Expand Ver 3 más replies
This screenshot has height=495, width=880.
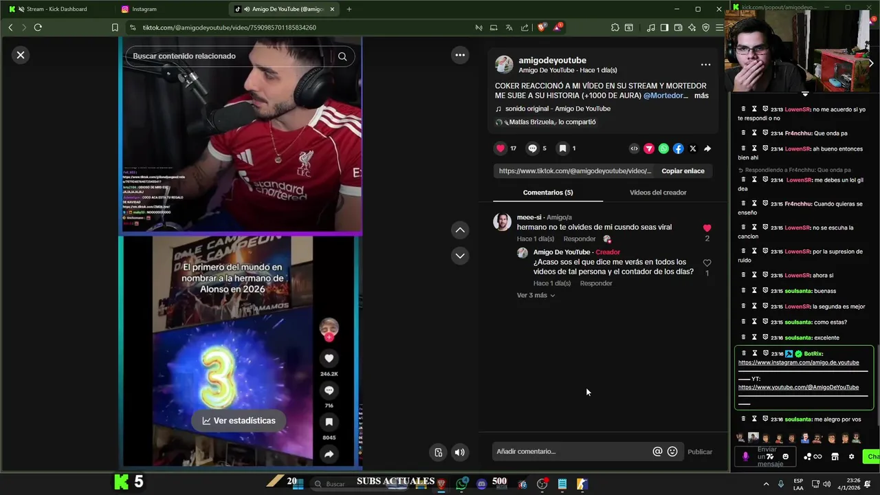point(536,296)
